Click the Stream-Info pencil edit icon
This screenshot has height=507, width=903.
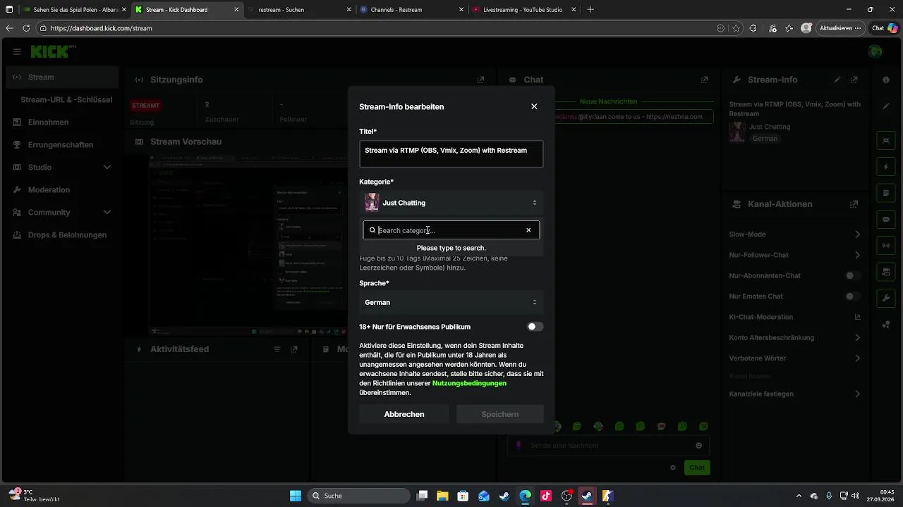(837, 80)
